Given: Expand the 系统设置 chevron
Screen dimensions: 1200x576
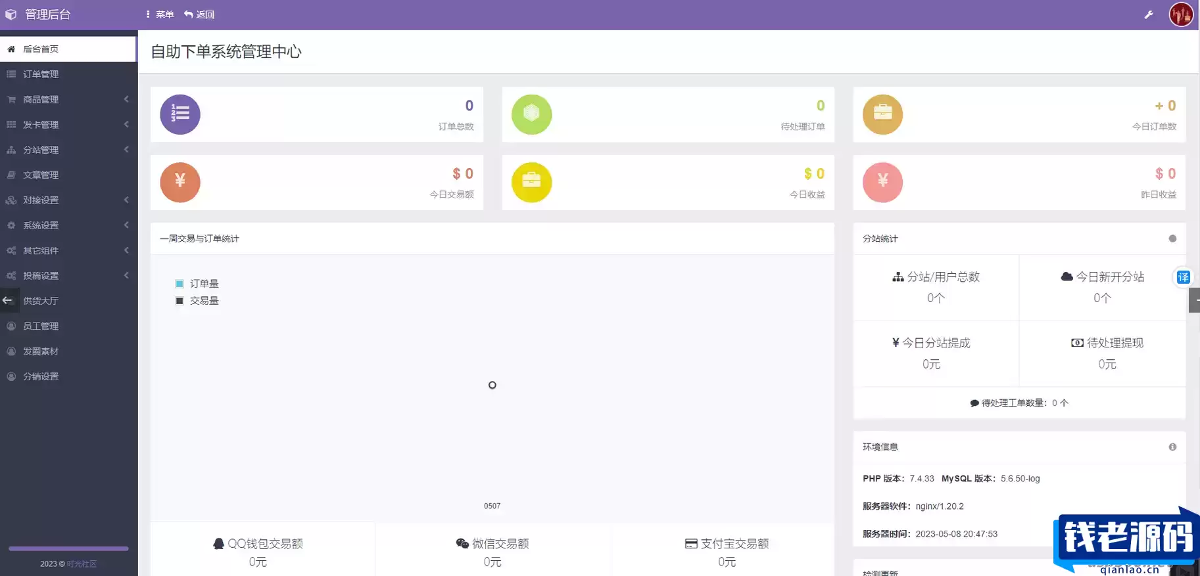Looking at the screenshot, I should point(126,225).
